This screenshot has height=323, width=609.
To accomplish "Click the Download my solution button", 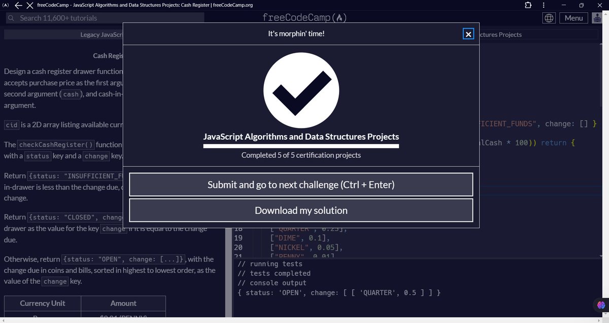I will click(301, 210).
